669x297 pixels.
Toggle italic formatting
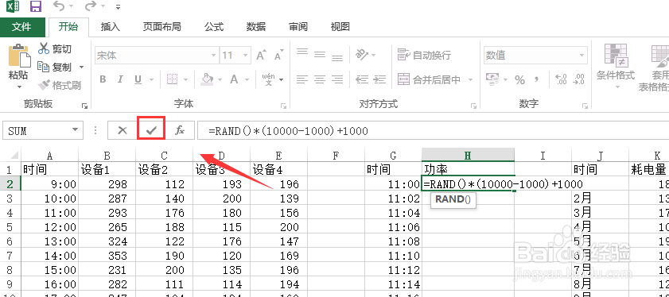[120, 79]
